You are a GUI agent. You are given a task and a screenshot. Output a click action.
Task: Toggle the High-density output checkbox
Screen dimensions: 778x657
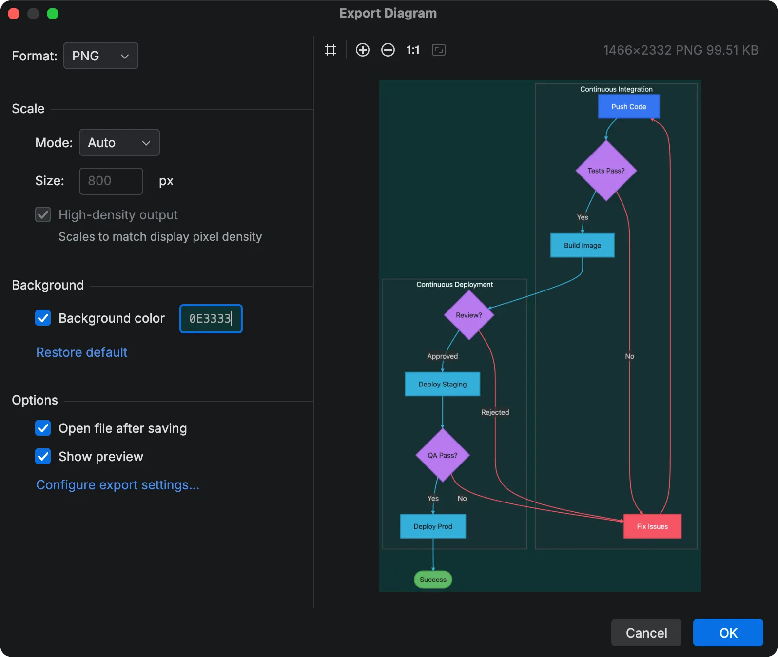pos(43,215)
